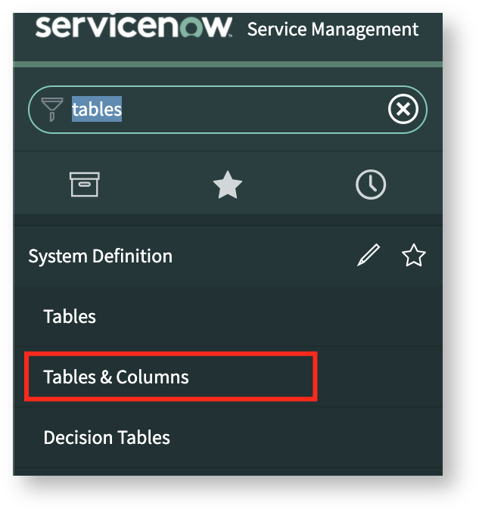Click the ServiceNow logo
Viewport: 479px width, 512px height.
134,28
